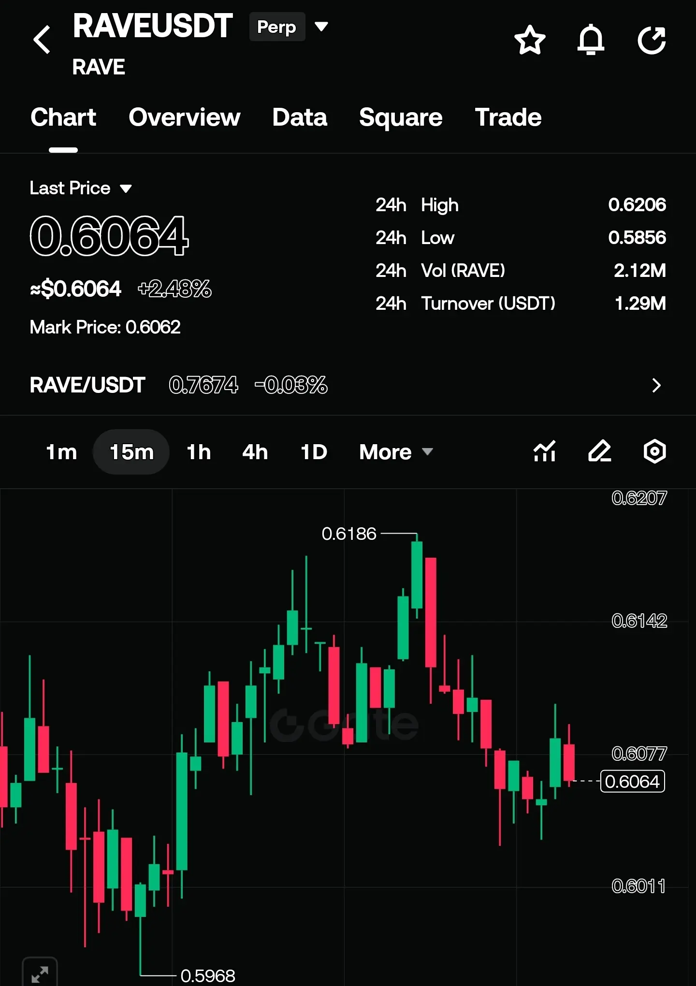The image size is (696, 986).
Task: Select the 1h timeframe
Action: 199,452
